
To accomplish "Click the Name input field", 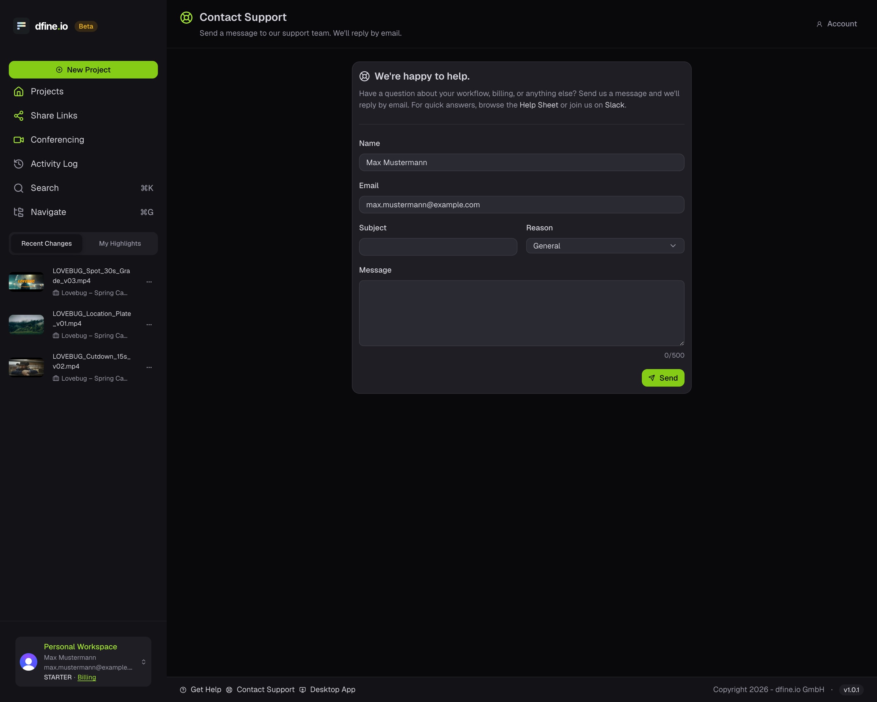I will [x=521, y=162].
